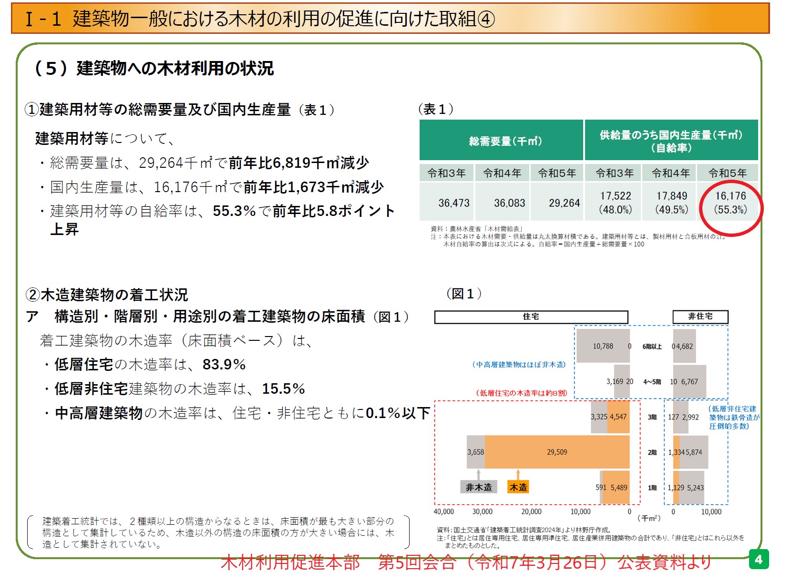Click subheading ②木造建築物の着工状況
The image size is (792, 572).
click(107, 295)
